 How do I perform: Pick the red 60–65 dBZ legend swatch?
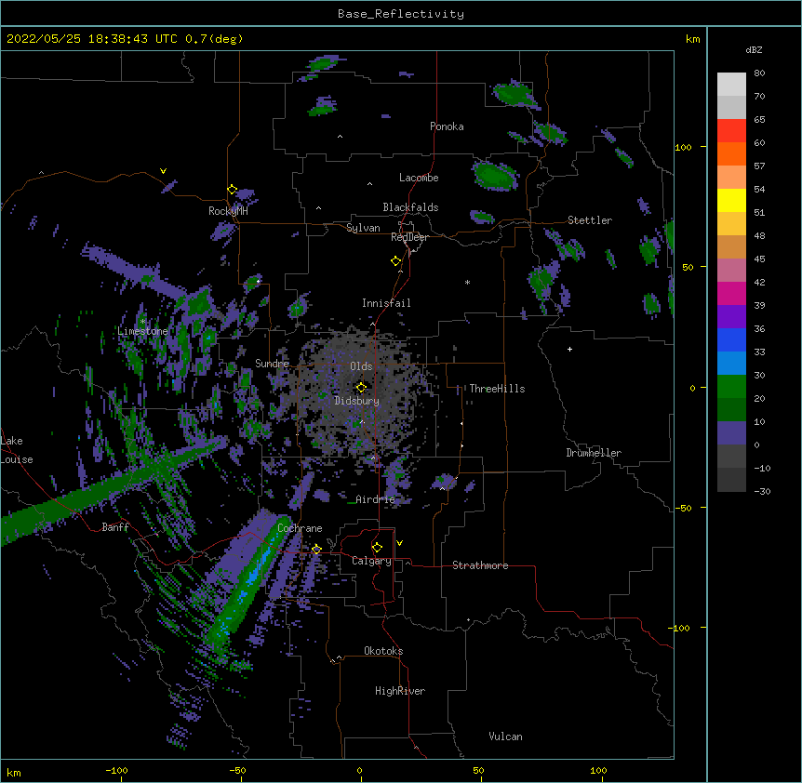point(731,130)
